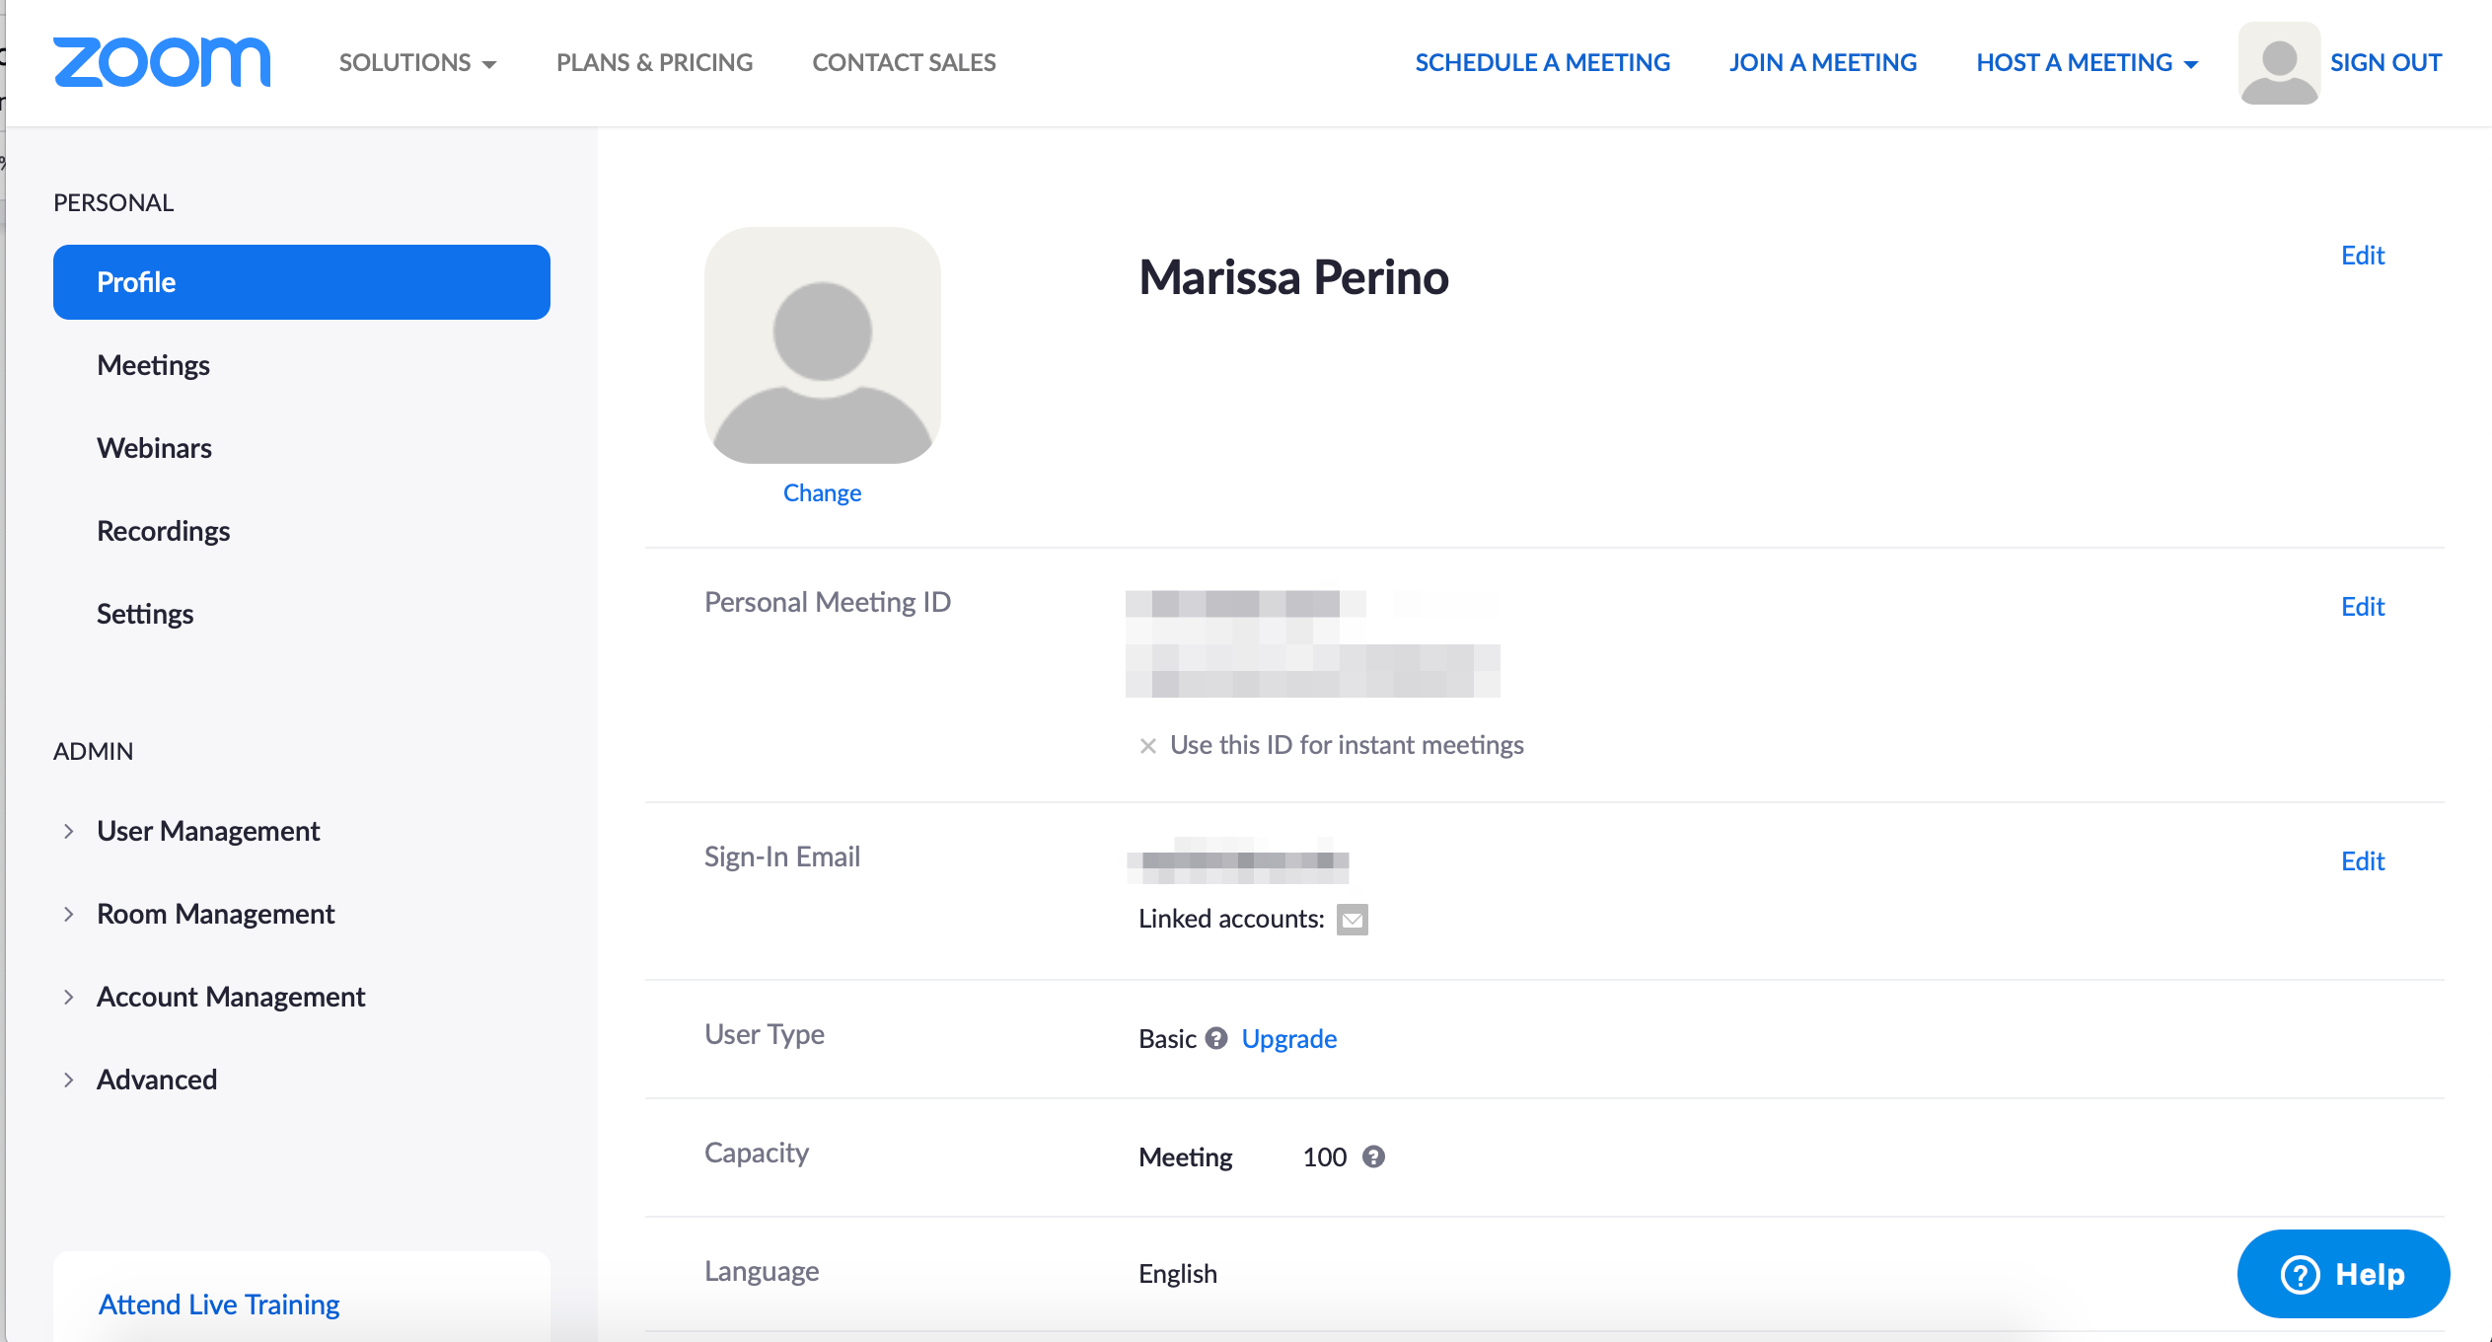
Task: Click Sign Out in header
Action: (2384, 63)
